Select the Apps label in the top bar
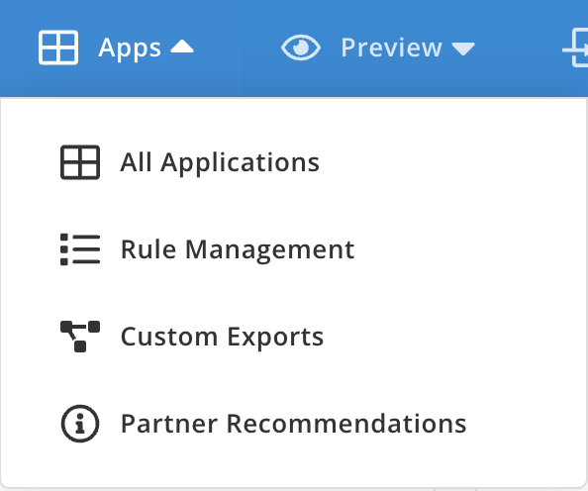Image resolution: width=588 pixels, height=491 pixels. pos(130,49)
